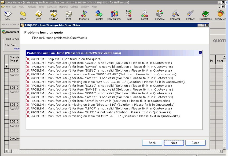Open the Compare toolbar icon
The width and height of the screenshot is (228, 156).
click(160, 15)
